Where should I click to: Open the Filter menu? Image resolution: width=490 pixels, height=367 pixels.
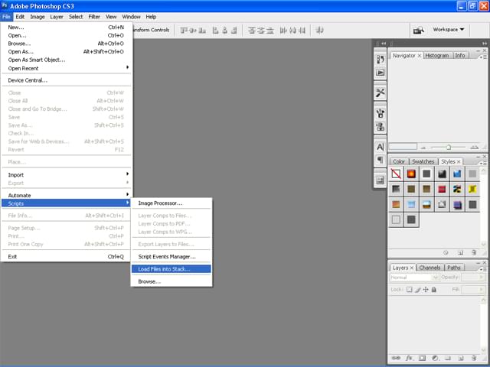tap(93, 17)
